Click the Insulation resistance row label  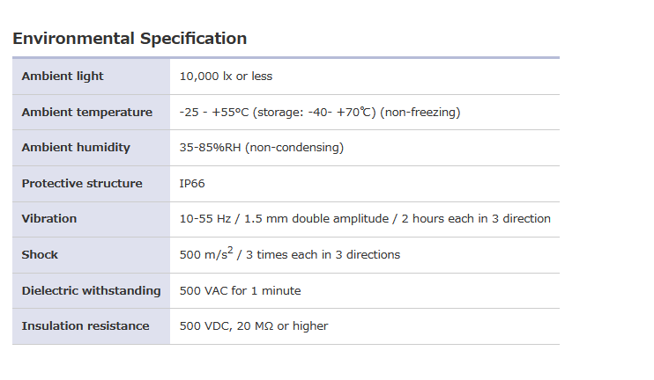(85, 326)
